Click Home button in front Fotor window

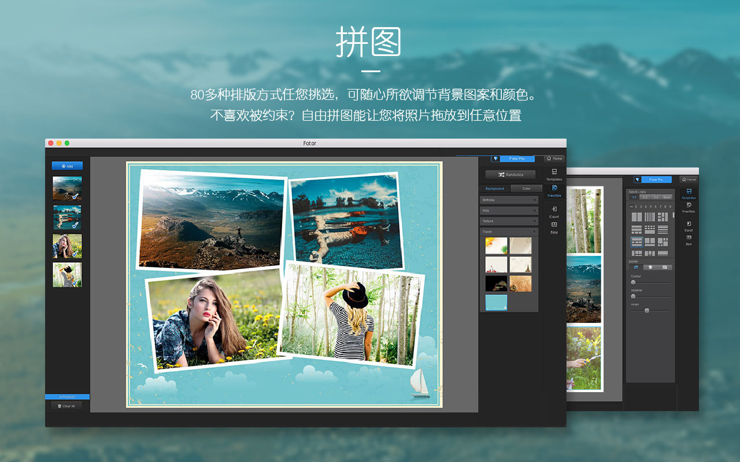pyautogui.click(x=554, y=158)
